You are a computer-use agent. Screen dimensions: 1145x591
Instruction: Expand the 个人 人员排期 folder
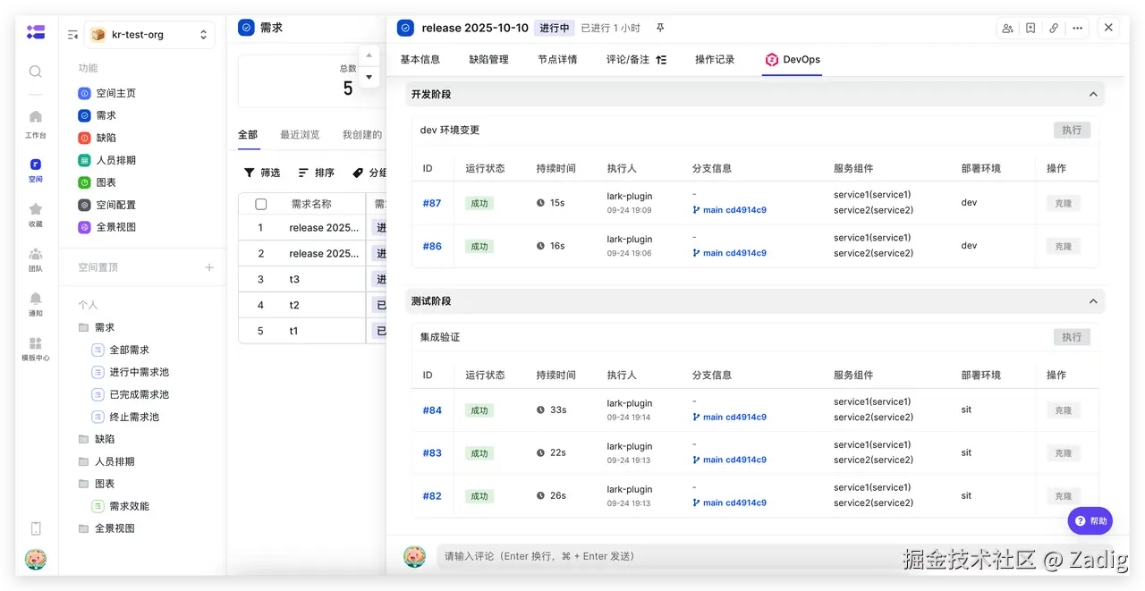pos(107,461)
